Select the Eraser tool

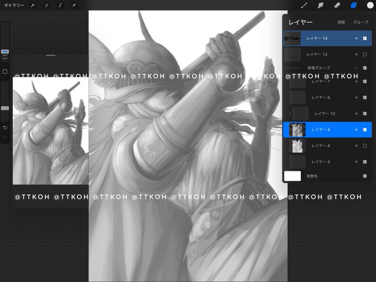337,6
